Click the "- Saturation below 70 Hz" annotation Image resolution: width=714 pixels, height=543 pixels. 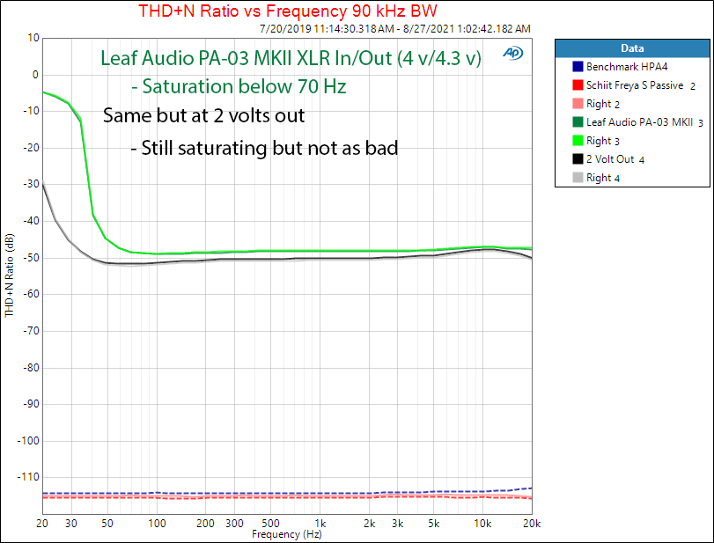(x=239, y=86)
